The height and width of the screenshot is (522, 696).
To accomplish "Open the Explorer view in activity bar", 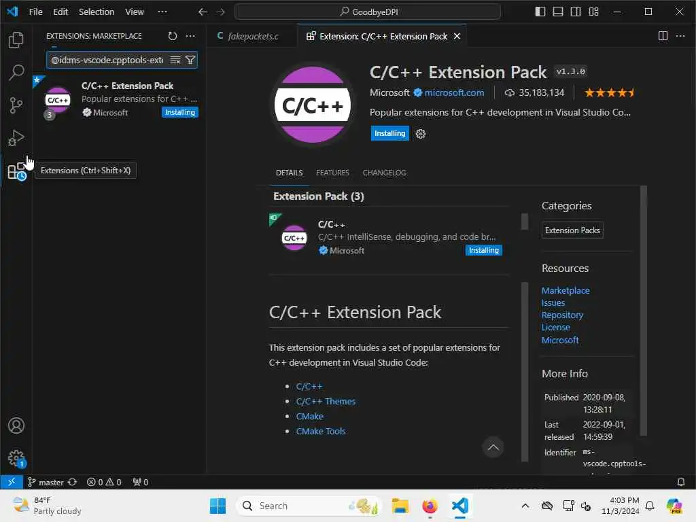I will [x=16, y=40].
